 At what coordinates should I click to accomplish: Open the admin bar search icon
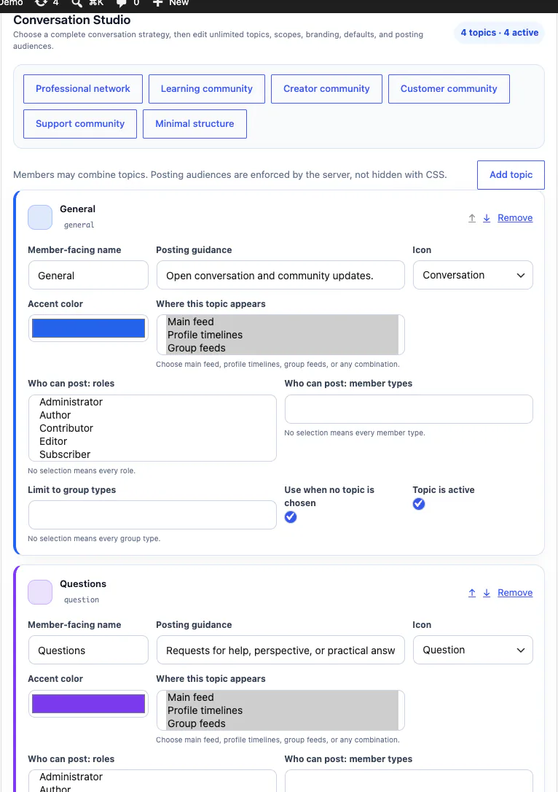pyautogui.click(x=76, y=3)
